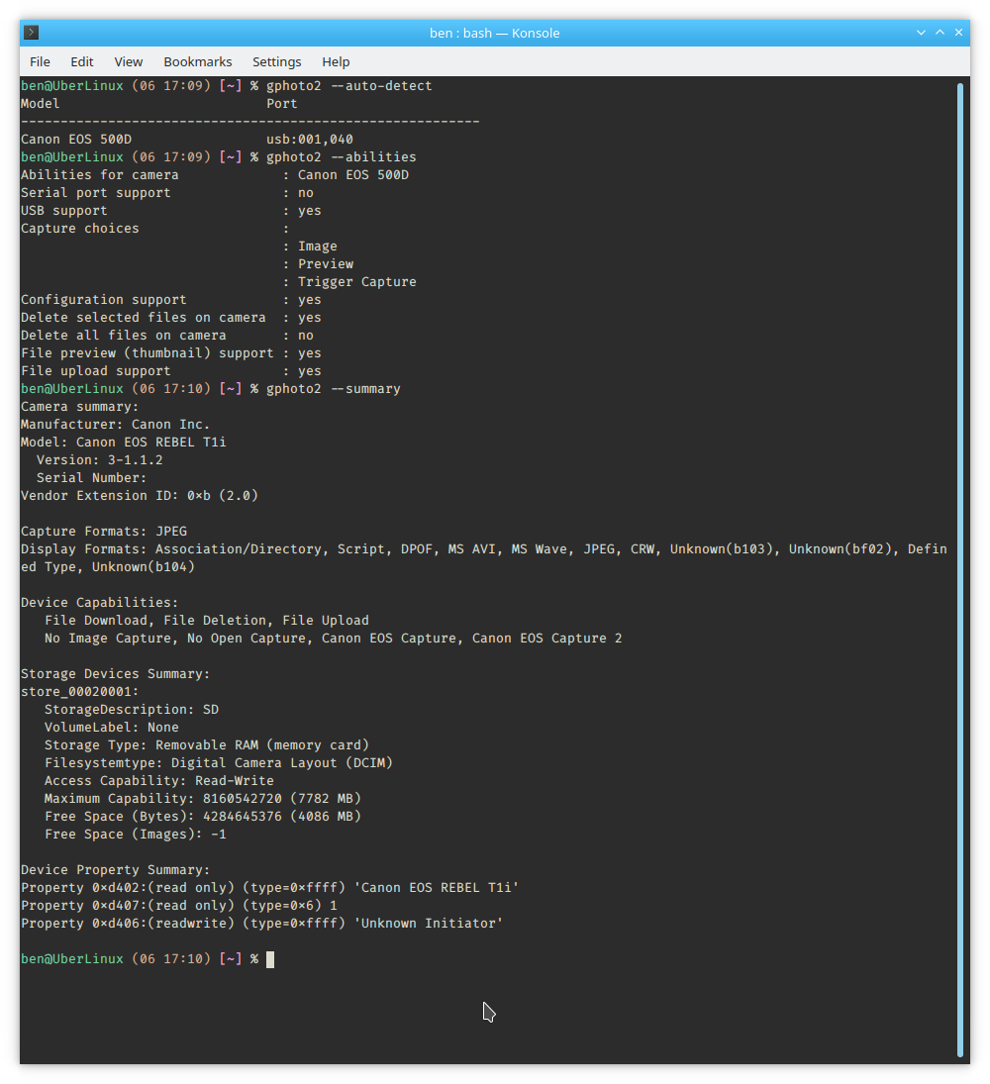Click the 'Manufacturer: Canon Inc.' line

coord(116,425)
